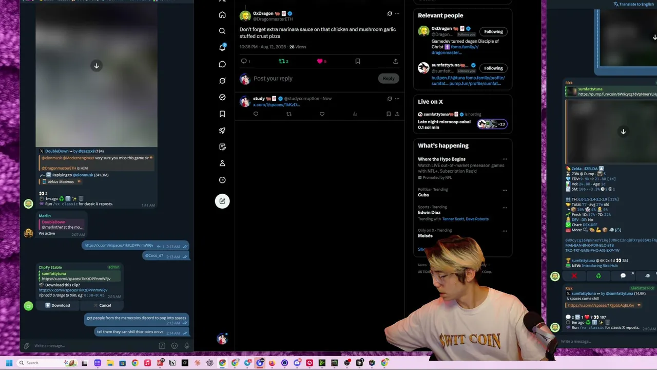
Task: Bookmark 0xDragon's pizza post
Action: pyautogui.click(x=358, y=61)
